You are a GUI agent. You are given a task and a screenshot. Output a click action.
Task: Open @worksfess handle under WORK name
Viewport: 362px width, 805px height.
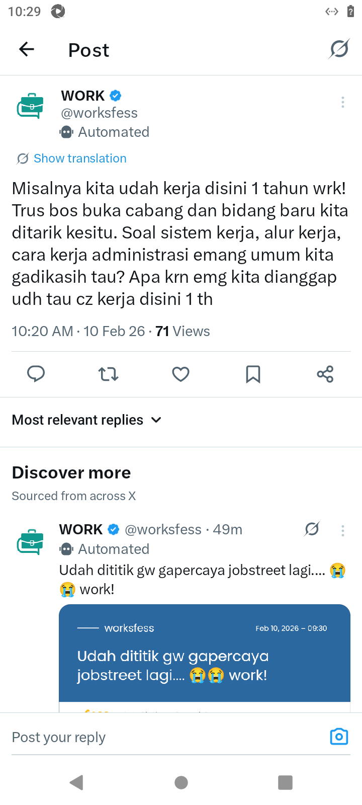pyautogui.click(x=100, y=113)
